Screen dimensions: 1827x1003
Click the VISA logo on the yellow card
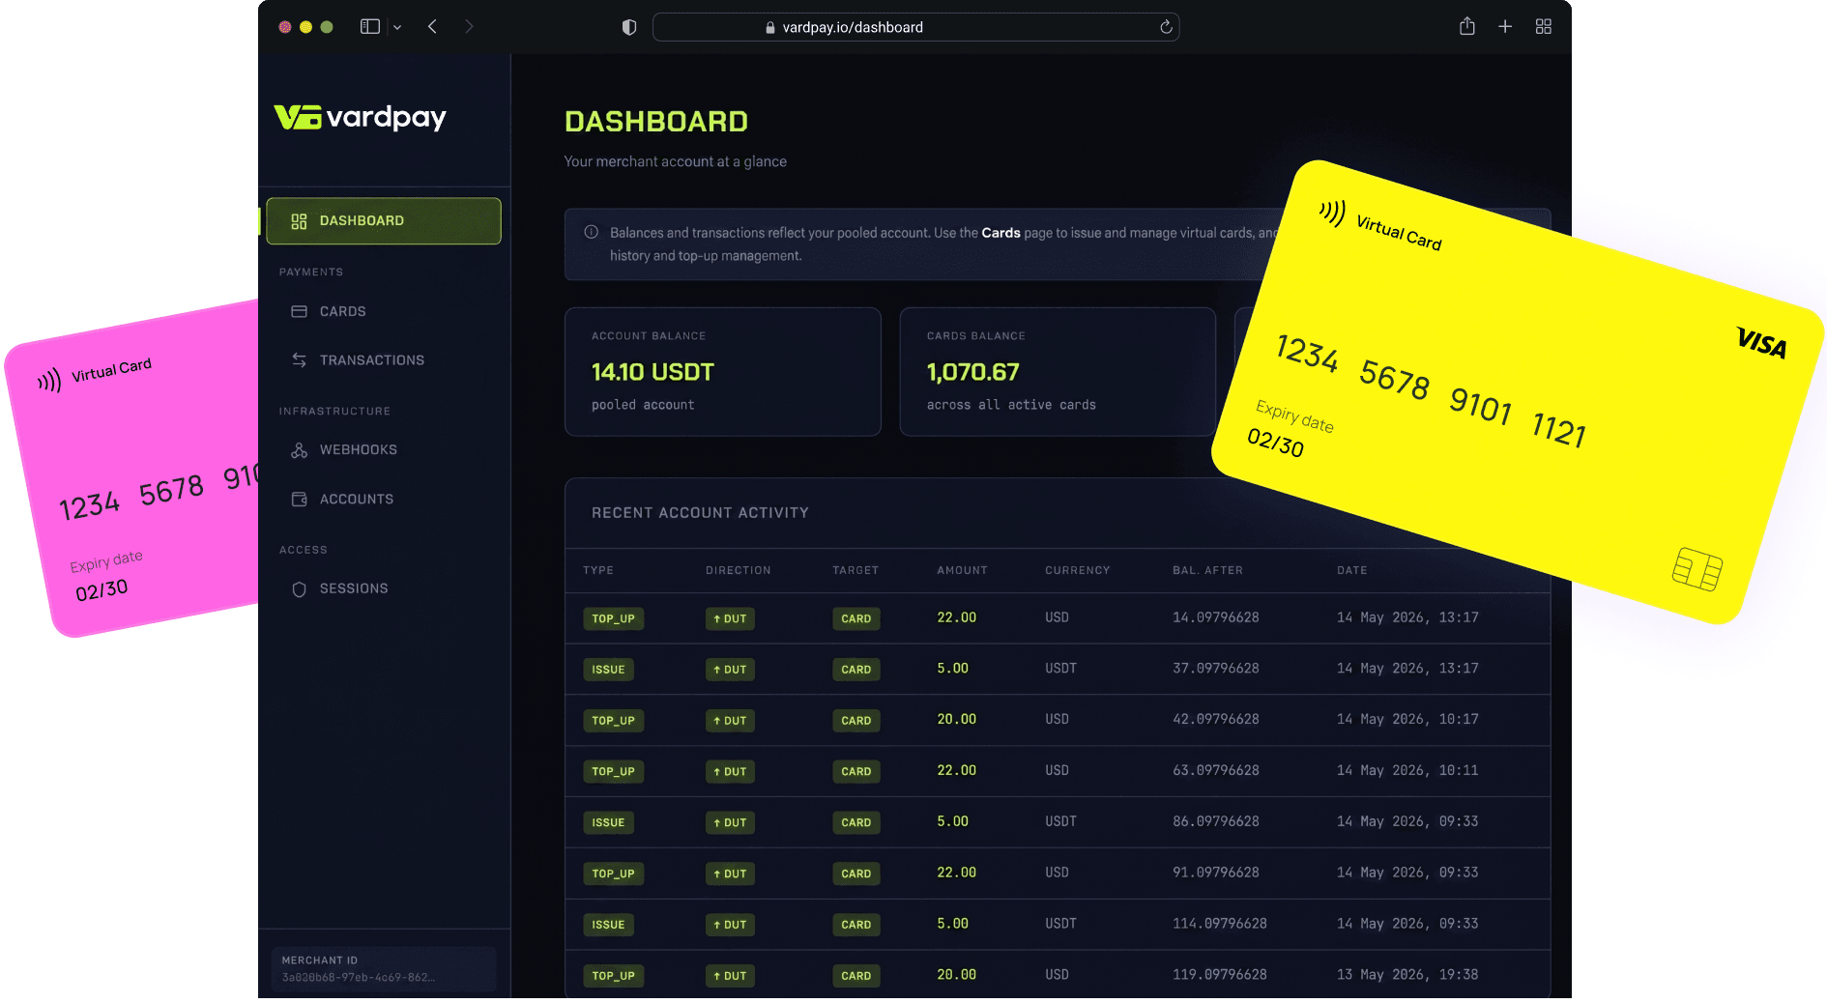coord(1761,342)
